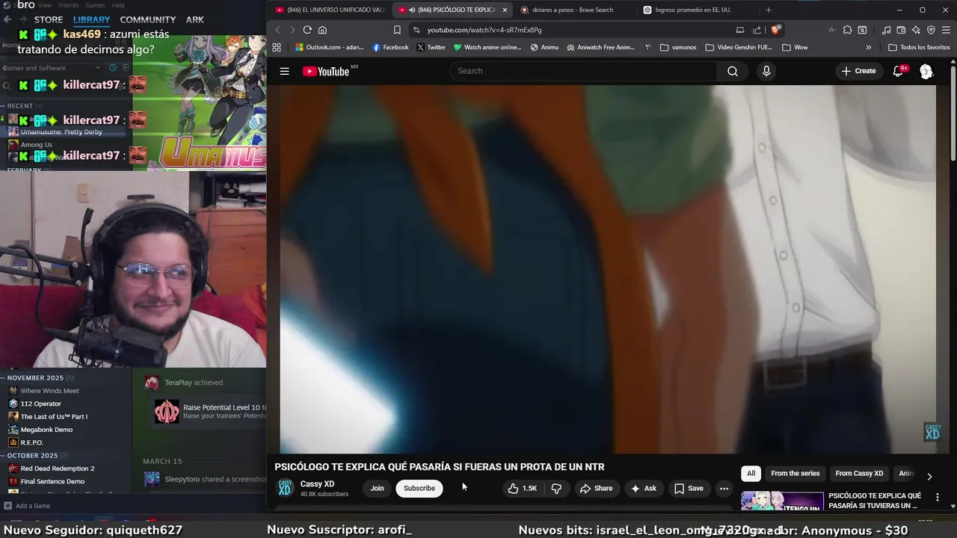Open the apps grid icon in bookmarks bar
This screenshot has height=538, width=957.
pyautogui.click(x=277, y=47)
